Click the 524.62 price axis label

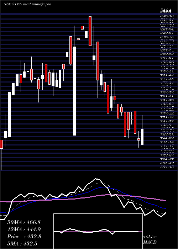tap(167, 29)
